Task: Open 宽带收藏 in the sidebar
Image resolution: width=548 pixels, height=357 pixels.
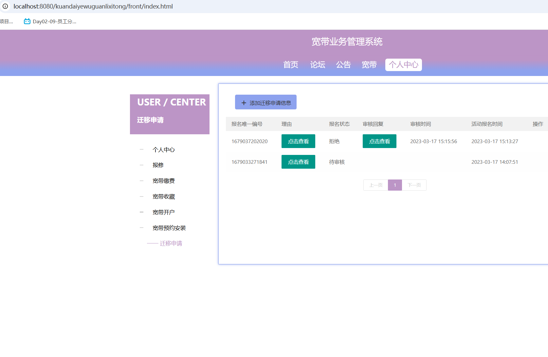Action: pos(164,197)
